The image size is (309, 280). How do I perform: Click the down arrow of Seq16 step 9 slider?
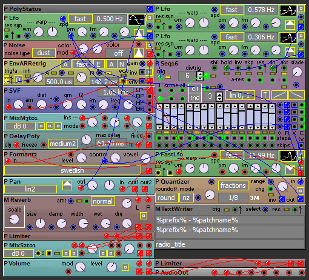pos(220,127)
